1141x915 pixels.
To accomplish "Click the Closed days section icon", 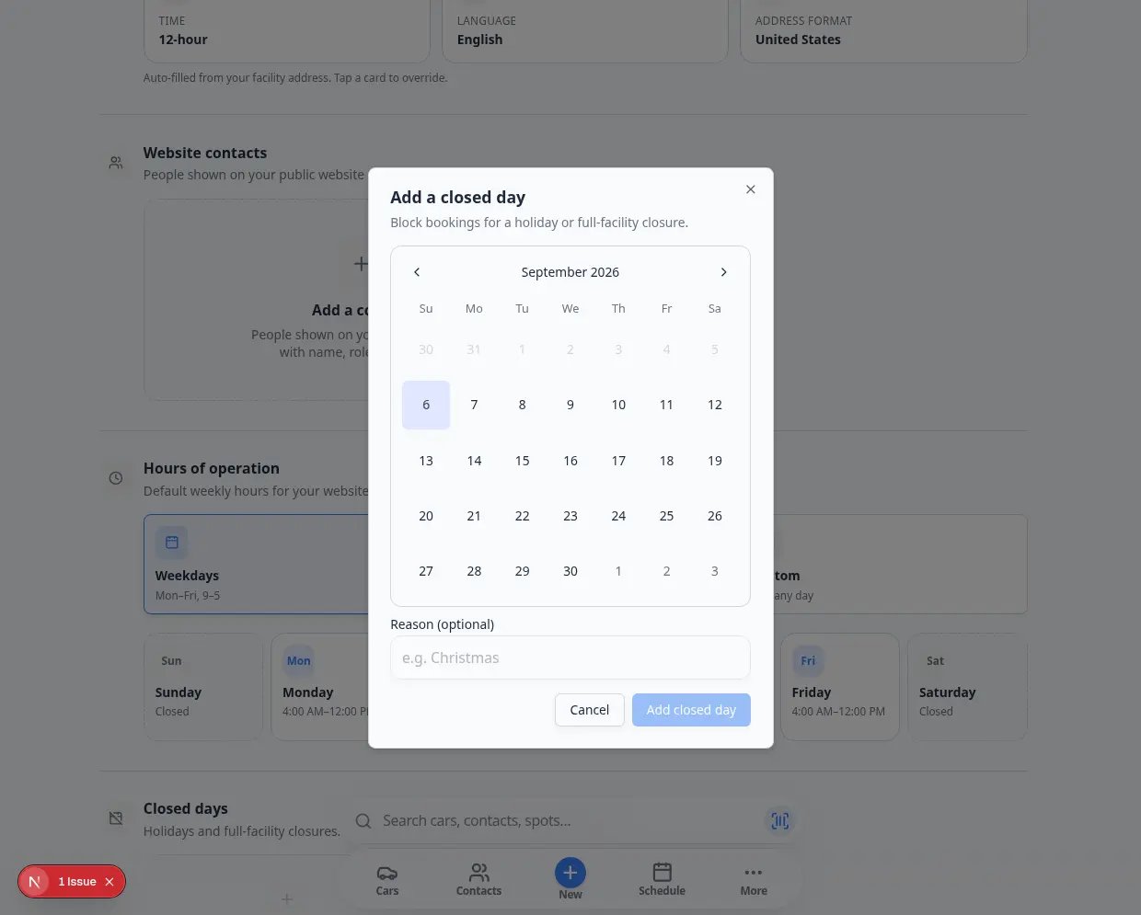I will point(116,818).
